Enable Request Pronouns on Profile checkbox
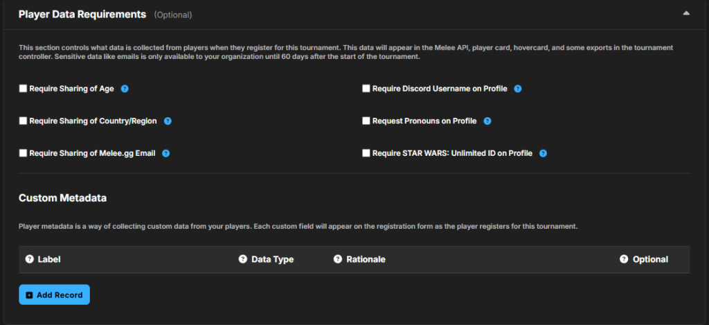 pyautogui.click(x=366, y=121)
